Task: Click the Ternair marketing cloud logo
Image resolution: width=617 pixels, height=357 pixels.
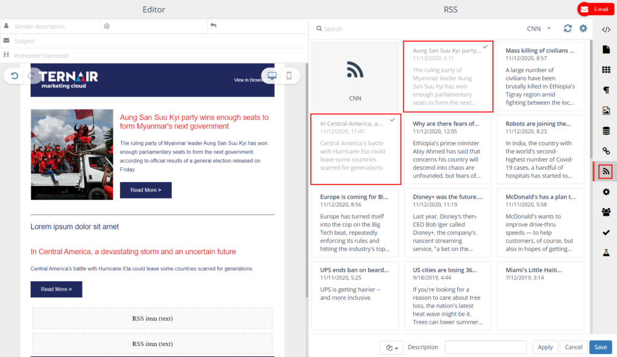Action: (69, 79)
